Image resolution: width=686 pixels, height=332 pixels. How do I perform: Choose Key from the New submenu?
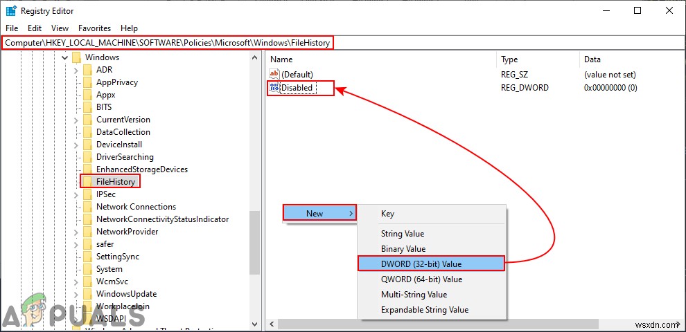[x=432, y=214]
